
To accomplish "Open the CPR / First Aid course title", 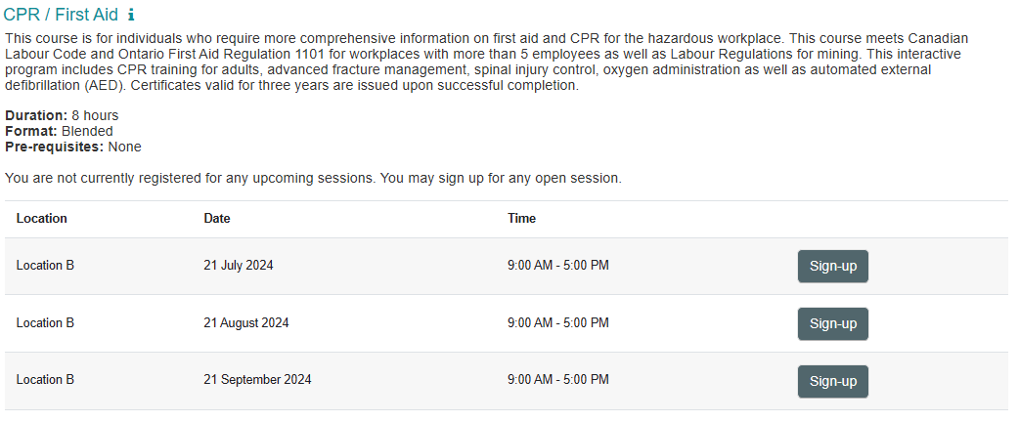I will click(61, 16).
